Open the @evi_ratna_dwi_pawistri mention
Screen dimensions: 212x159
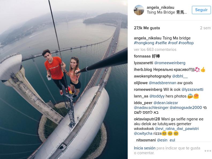[177, 129]
